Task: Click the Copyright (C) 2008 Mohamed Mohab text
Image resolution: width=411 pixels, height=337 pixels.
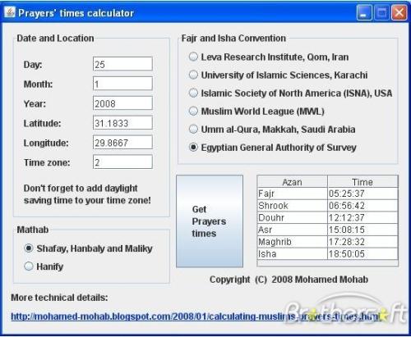Action: (289, 280)
